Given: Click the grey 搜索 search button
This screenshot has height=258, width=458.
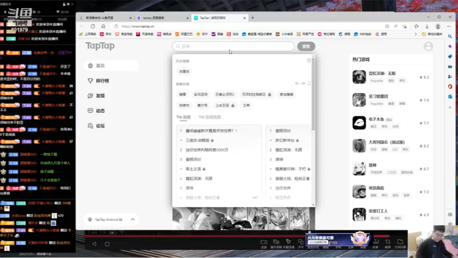Looking at the screenshot, I should (306, 46).
